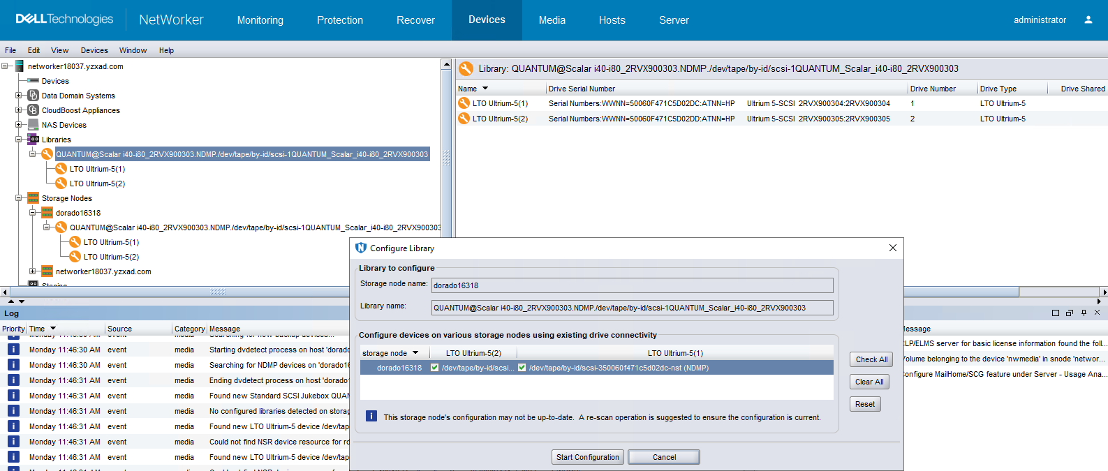This screenshot has height=471, width=1108.
Task: Click the pin icon of the Log panel
Action: [x=1084, y=313]
